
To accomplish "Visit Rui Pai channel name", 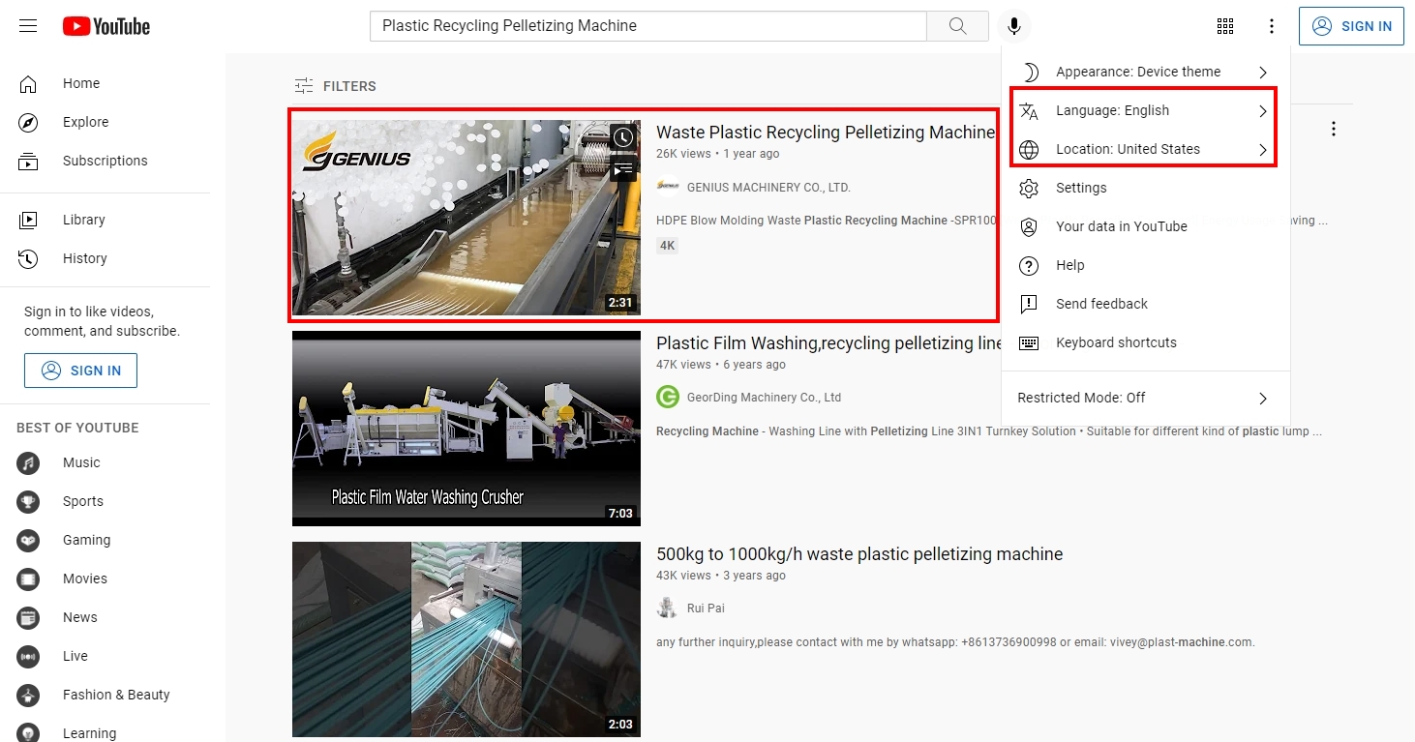I will click(x=706, y=608).
